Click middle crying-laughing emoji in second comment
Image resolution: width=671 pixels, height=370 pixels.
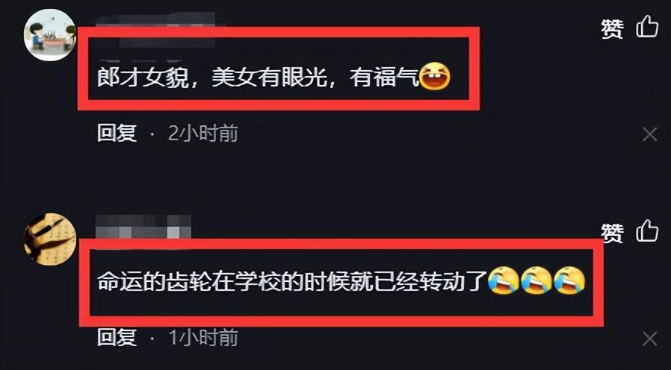coord(537,280)
